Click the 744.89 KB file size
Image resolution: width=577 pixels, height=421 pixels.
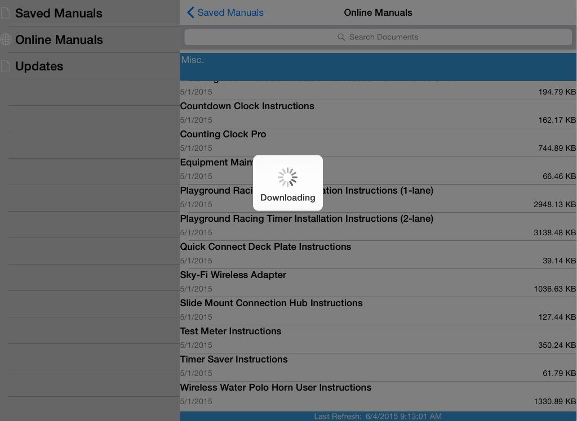click(x=557, y=148)
